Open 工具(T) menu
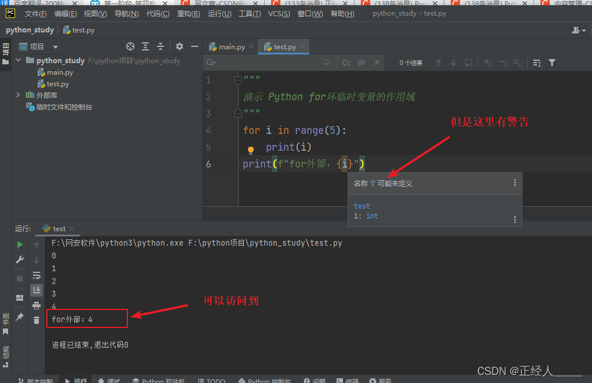Image resolution: width=592 pixels, height=383 pixels. click(x=250, y=14)
